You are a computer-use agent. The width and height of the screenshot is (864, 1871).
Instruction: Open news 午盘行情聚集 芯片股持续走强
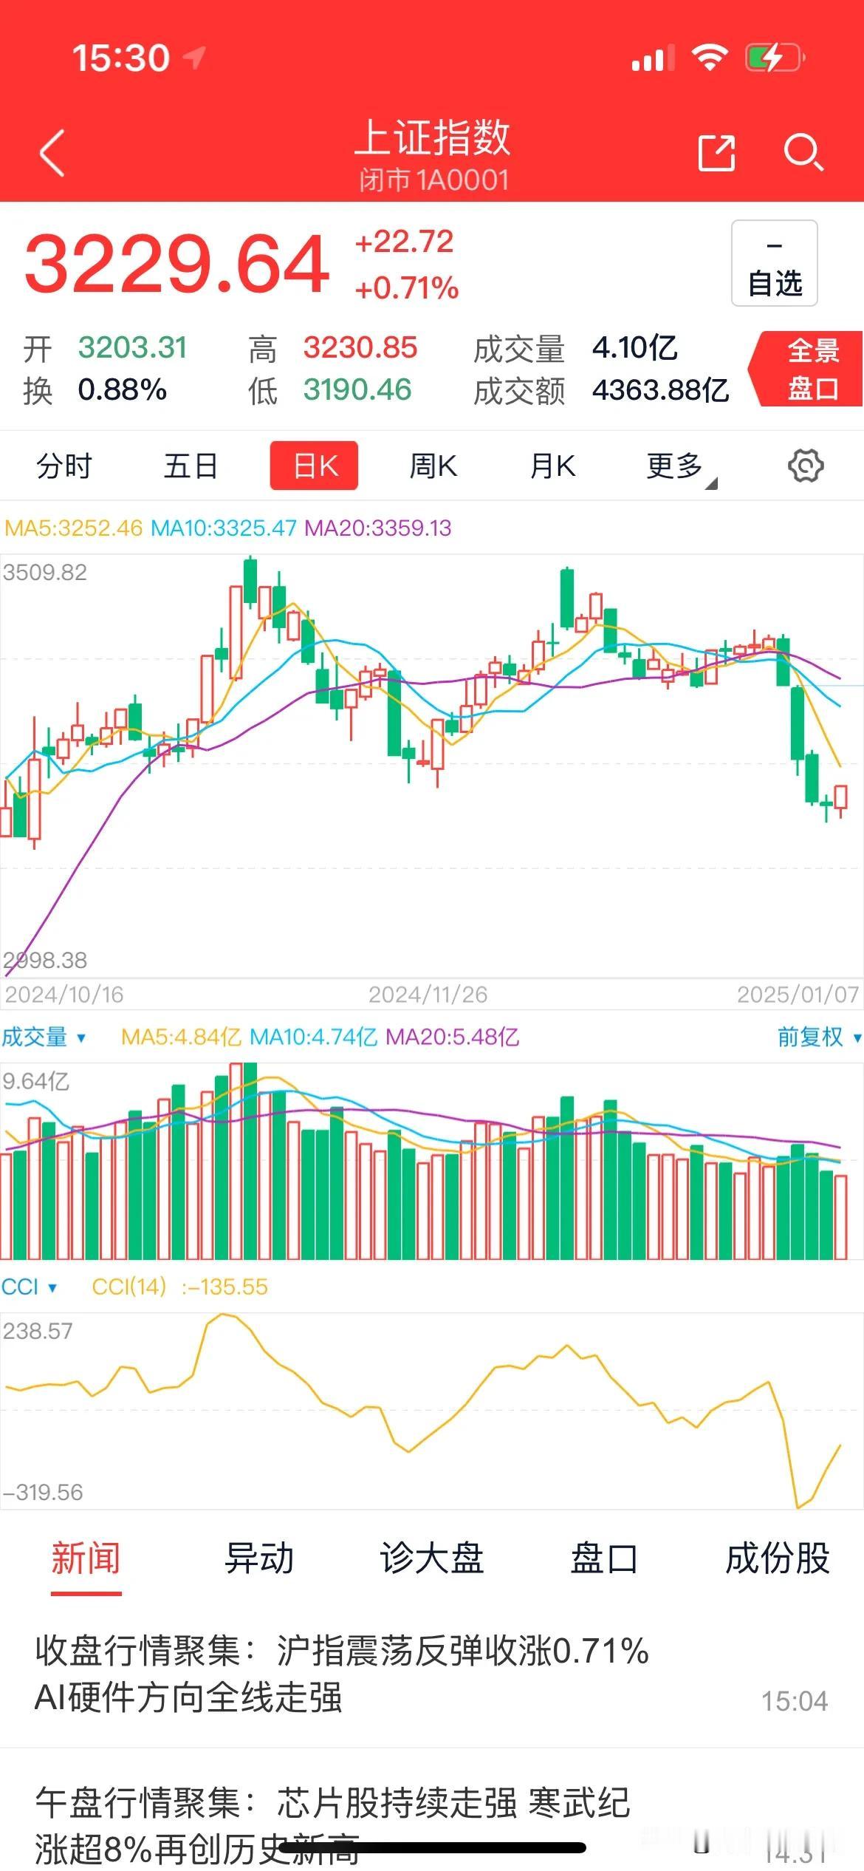pos(432,1810)
